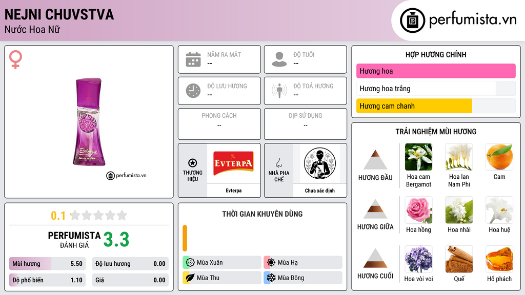The width and height of the screenshot is (525, 295).
Task: Click the perfumista.vn bottle logo icon
Action: coord(412,20)
